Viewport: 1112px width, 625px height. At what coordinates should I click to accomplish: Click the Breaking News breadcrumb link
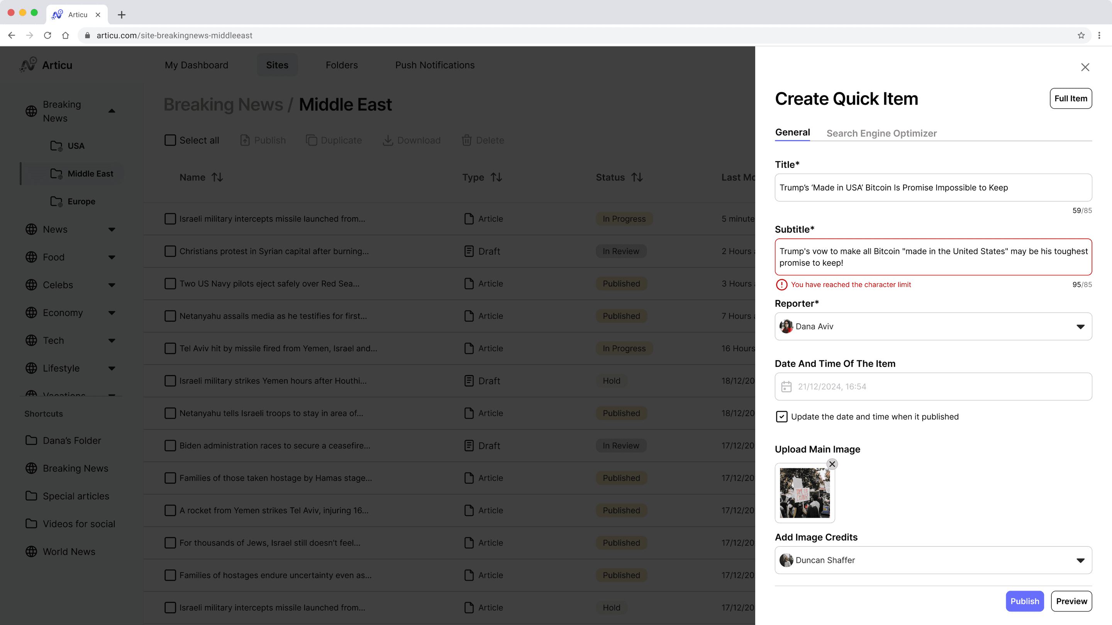pyautogui.click(x=223, y=105)
